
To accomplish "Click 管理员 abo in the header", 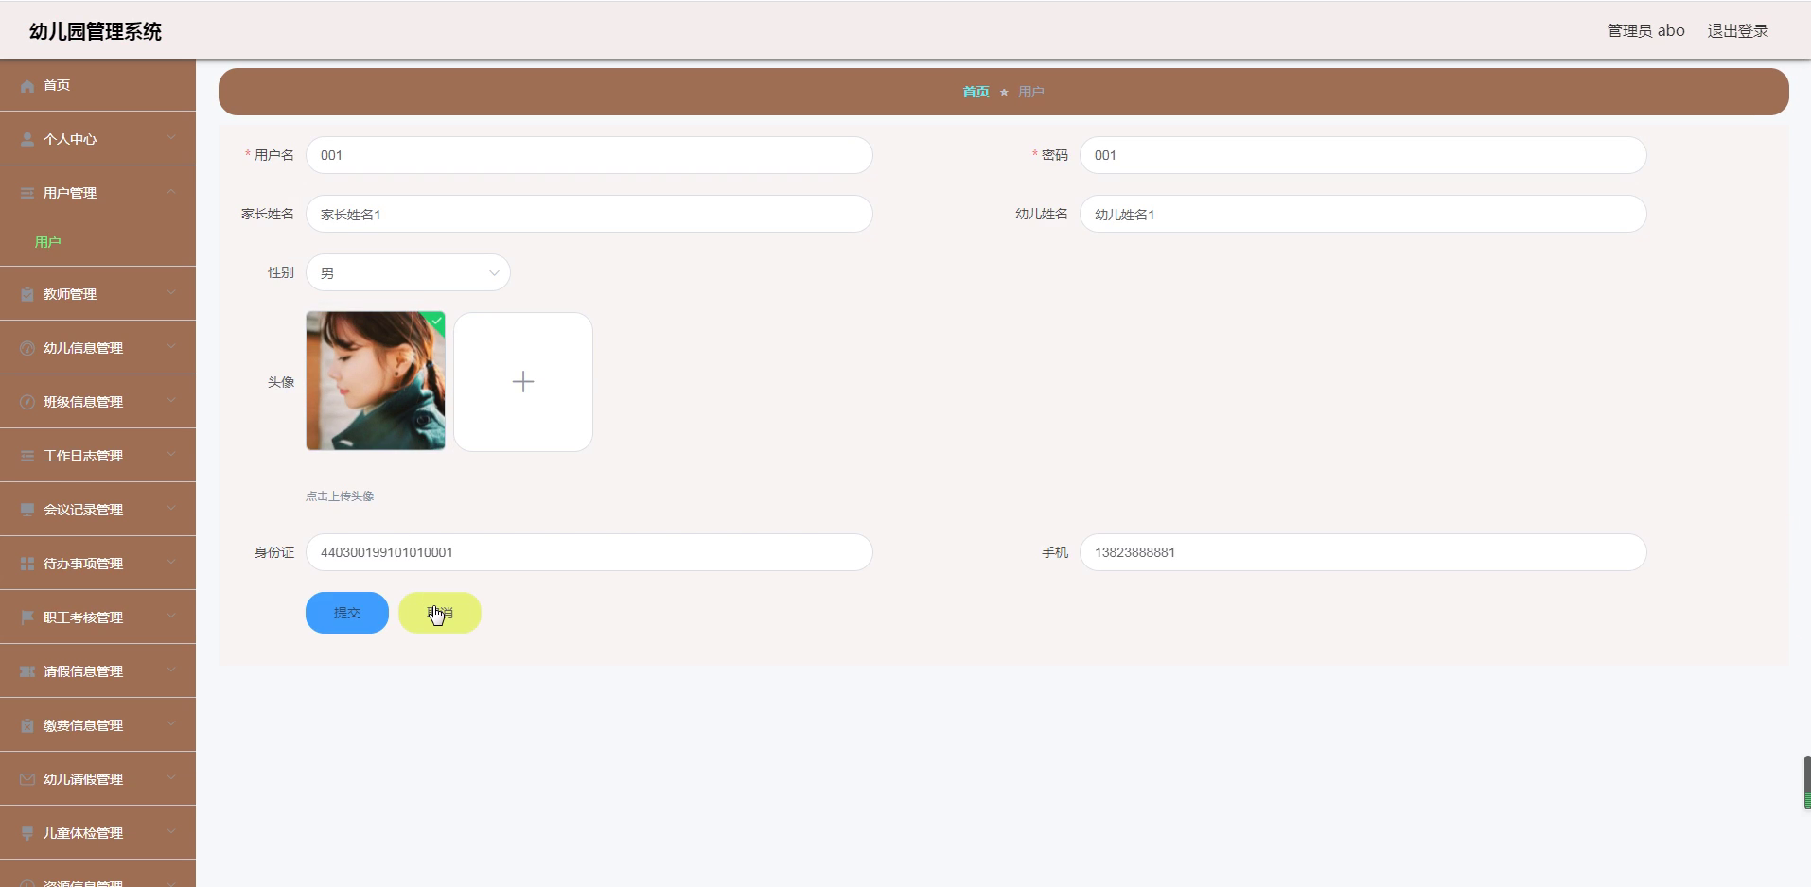I will tap(1645, 31).
